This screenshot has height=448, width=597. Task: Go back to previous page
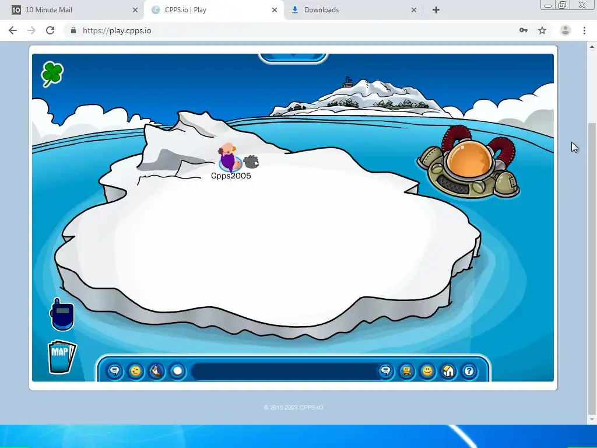click(x=13, y=30)
